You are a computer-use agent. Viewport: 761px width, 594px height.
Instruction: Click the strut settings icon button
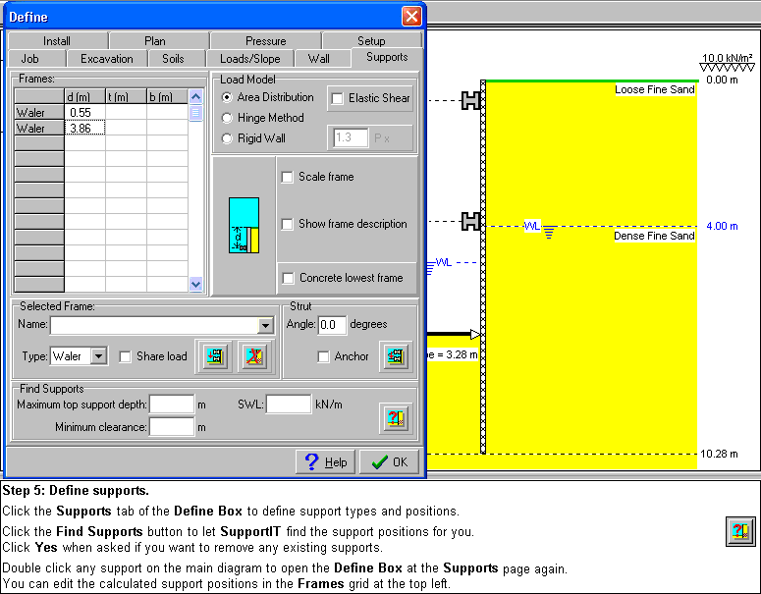tap(395, 356)
